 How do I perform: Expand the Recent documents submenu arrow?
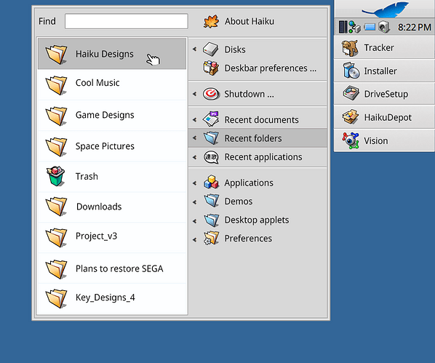pos(194,119)
